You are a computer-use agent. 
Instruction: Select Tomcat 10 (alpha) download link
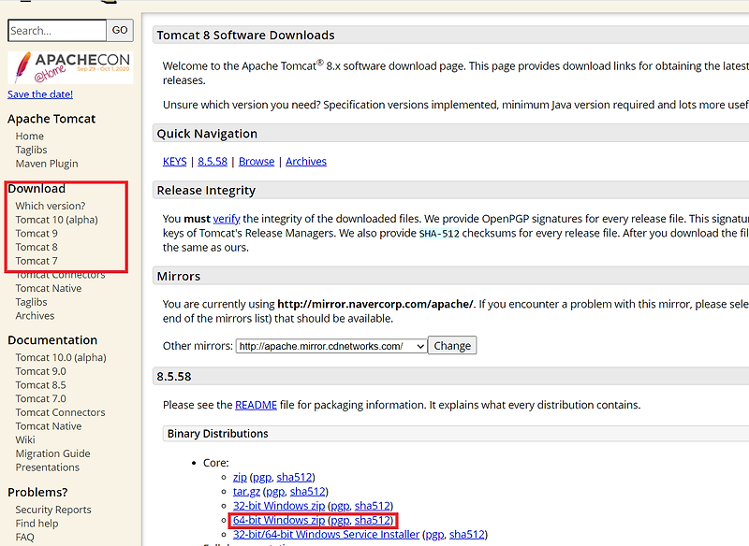point(56,220)
